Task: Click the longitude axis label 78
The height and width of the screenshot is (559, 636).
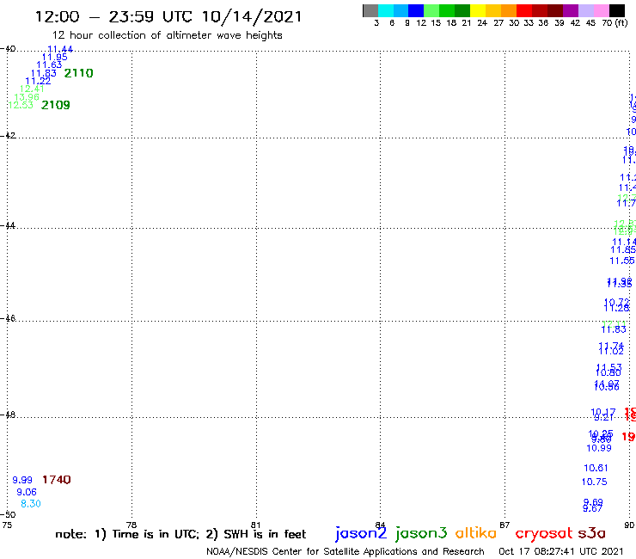Action: click(x=131, y=525)
